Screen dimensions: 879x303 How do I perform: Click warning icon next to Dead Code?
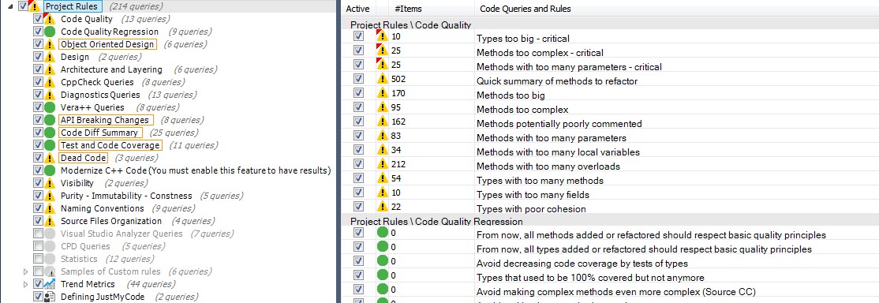pyautogui.click(x=50, y=158)
